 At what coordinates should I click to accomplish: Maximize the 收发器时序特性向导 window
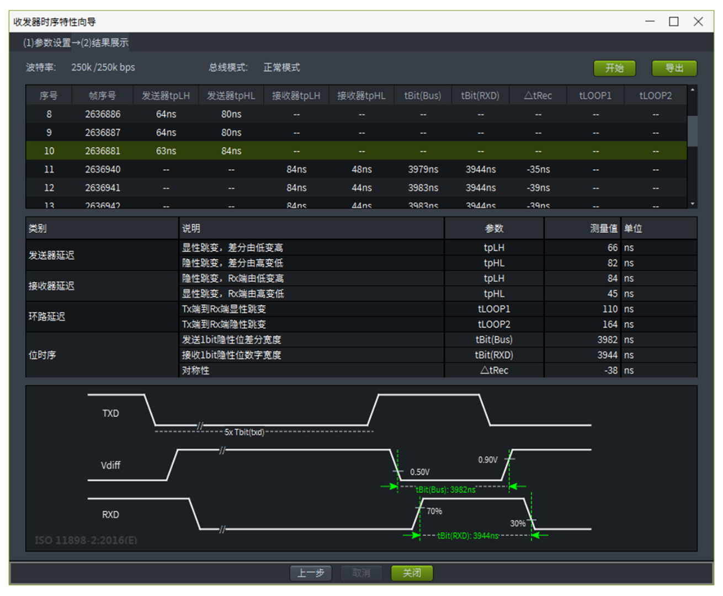click(673, 22)
